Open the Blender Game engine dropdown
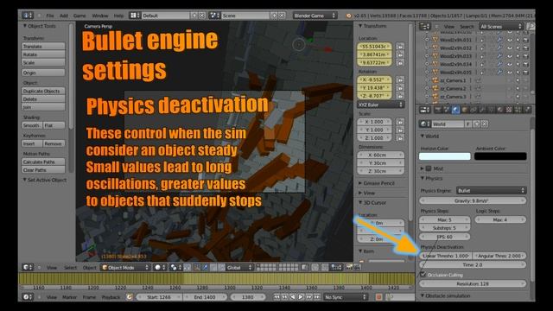 click(x=315, y=16)
